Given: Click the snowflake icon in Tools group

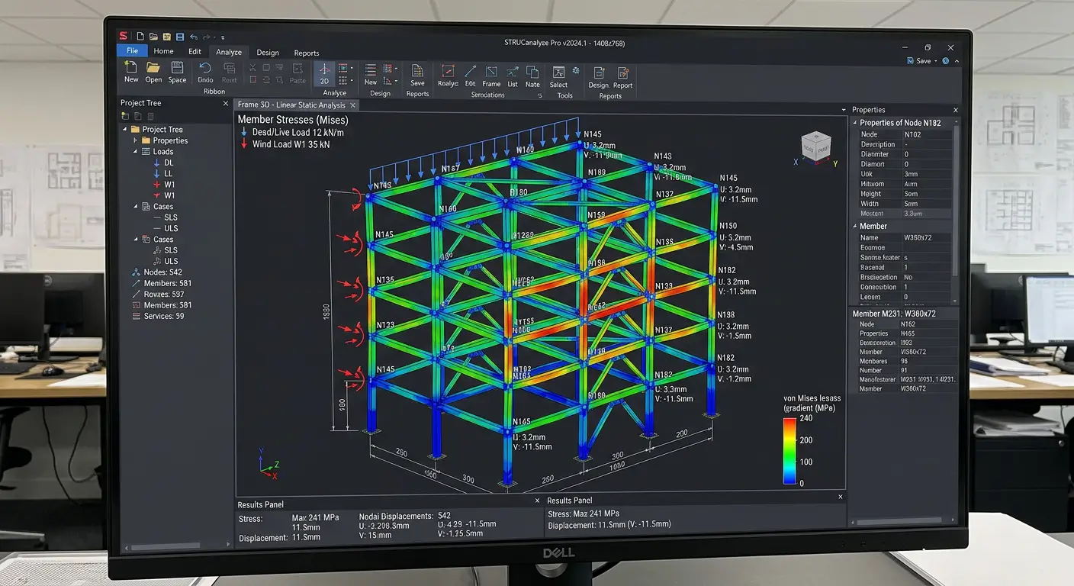Looking at the screenshot, I should pos(576,71).
